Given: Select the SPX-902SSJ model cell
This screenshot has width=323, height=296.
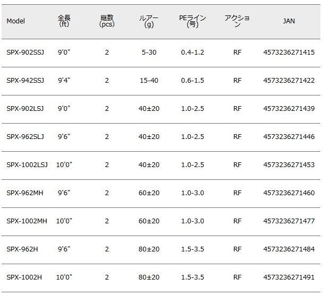Looking at the screenshot, I should (25, 53).
